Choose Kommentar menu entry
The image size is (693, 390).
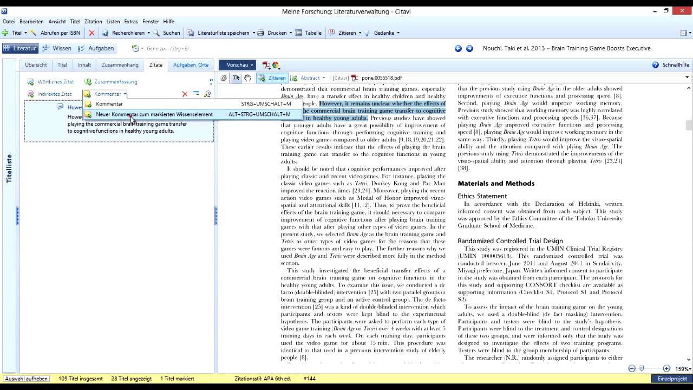193,103
